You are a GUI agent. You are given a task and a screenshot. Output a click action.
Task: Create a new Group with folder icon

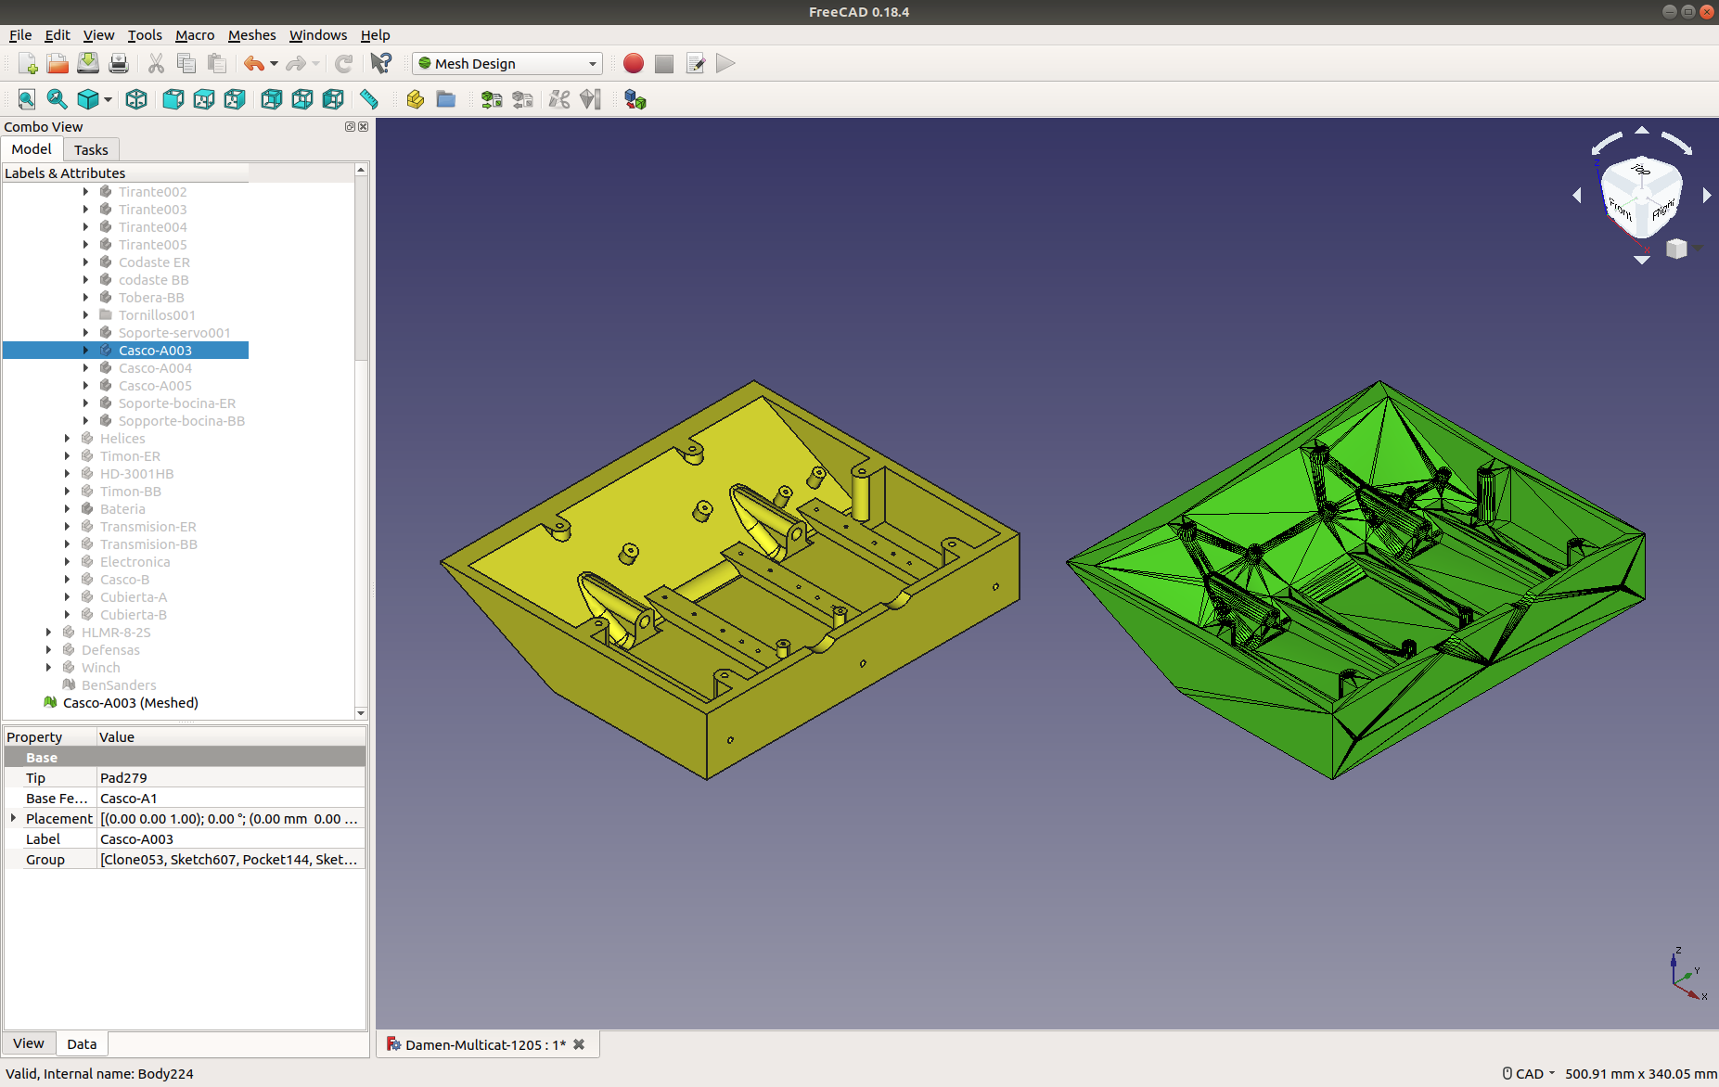point(446,99)
